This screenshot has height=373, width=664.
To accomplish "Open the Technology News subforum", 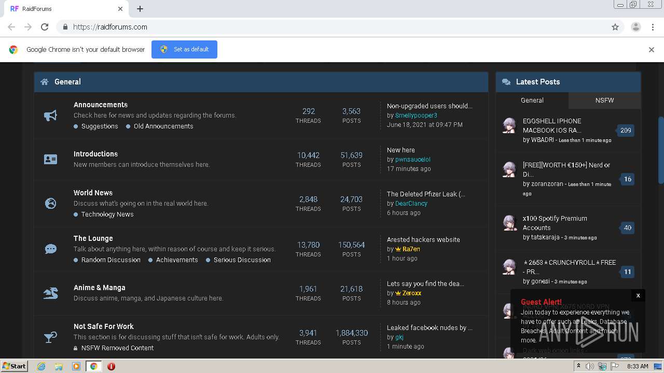I will point(107,214).
